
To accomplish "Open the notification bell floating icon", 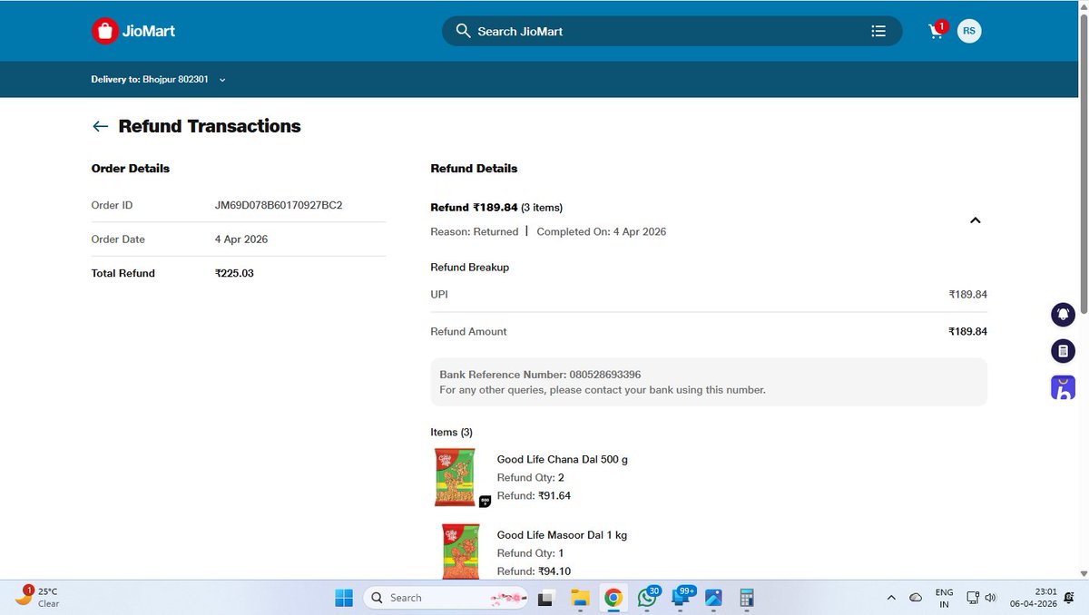I will pos(1063,314).
